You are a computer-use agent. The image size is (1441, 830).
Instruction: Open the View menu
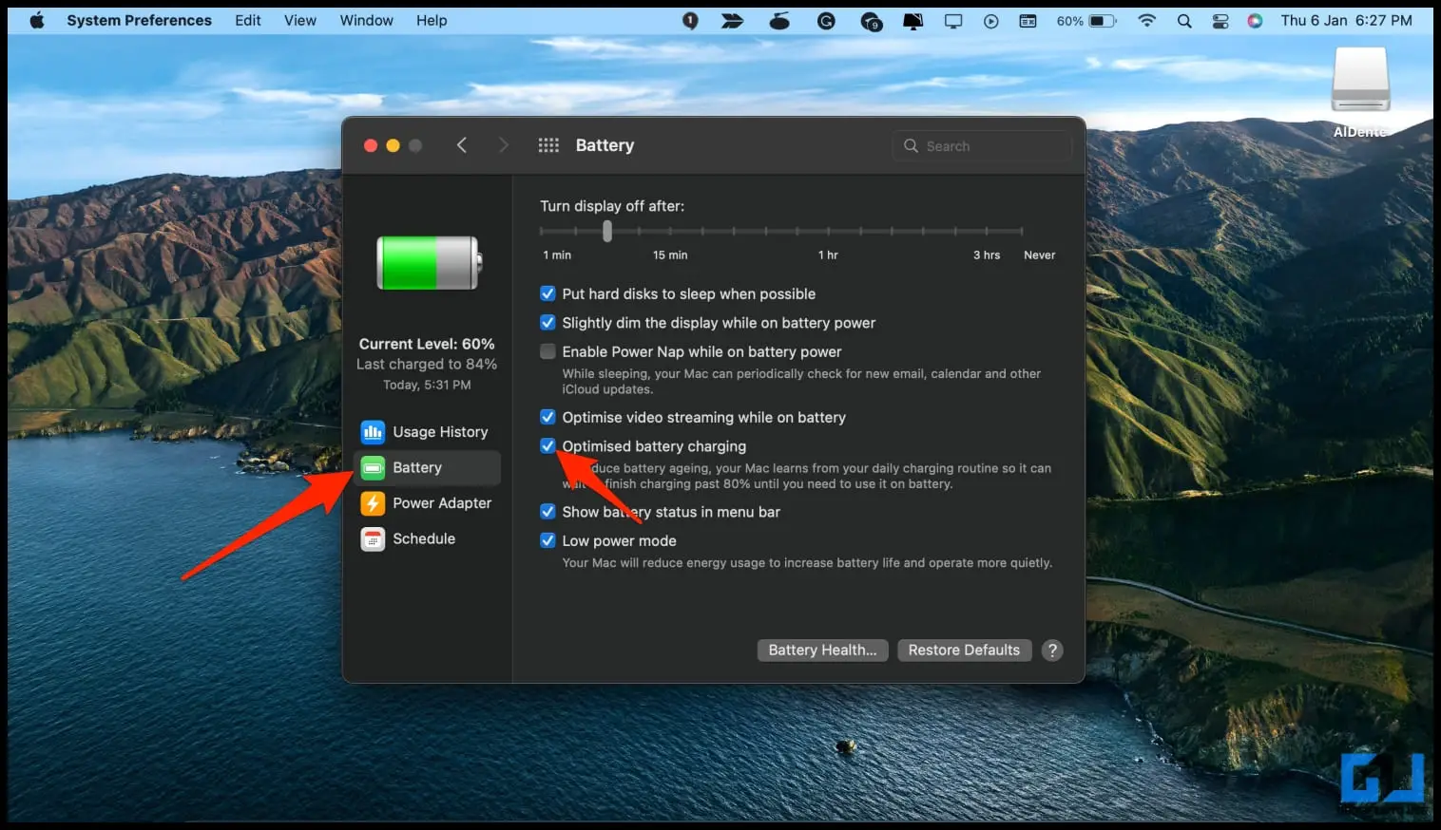tap(300, 20)
